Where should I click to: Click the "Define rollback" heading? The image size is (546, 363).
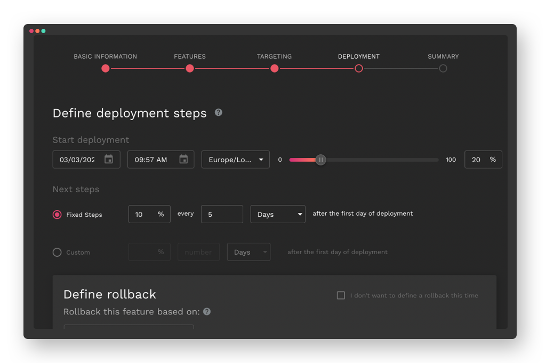pyautogui.click(x=110, y=294)
